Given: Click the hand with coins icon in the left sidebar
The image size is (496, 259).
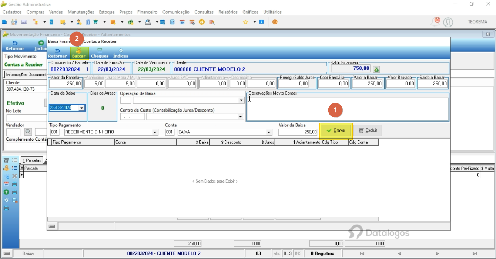Looking at the screenshot, I should (x=6, y=168).
